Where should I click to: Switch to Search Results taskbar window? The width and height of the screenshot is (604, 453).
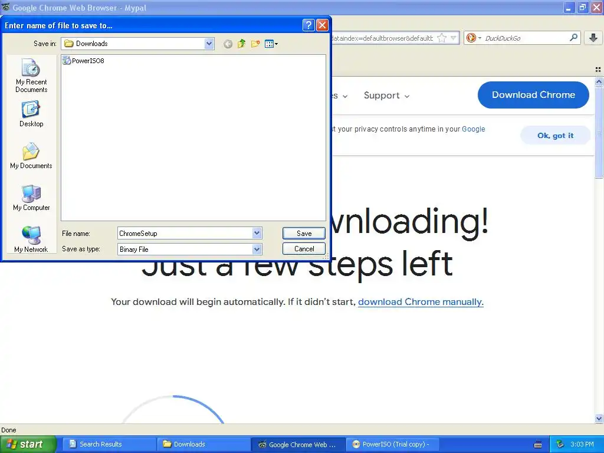pos(109,444)
